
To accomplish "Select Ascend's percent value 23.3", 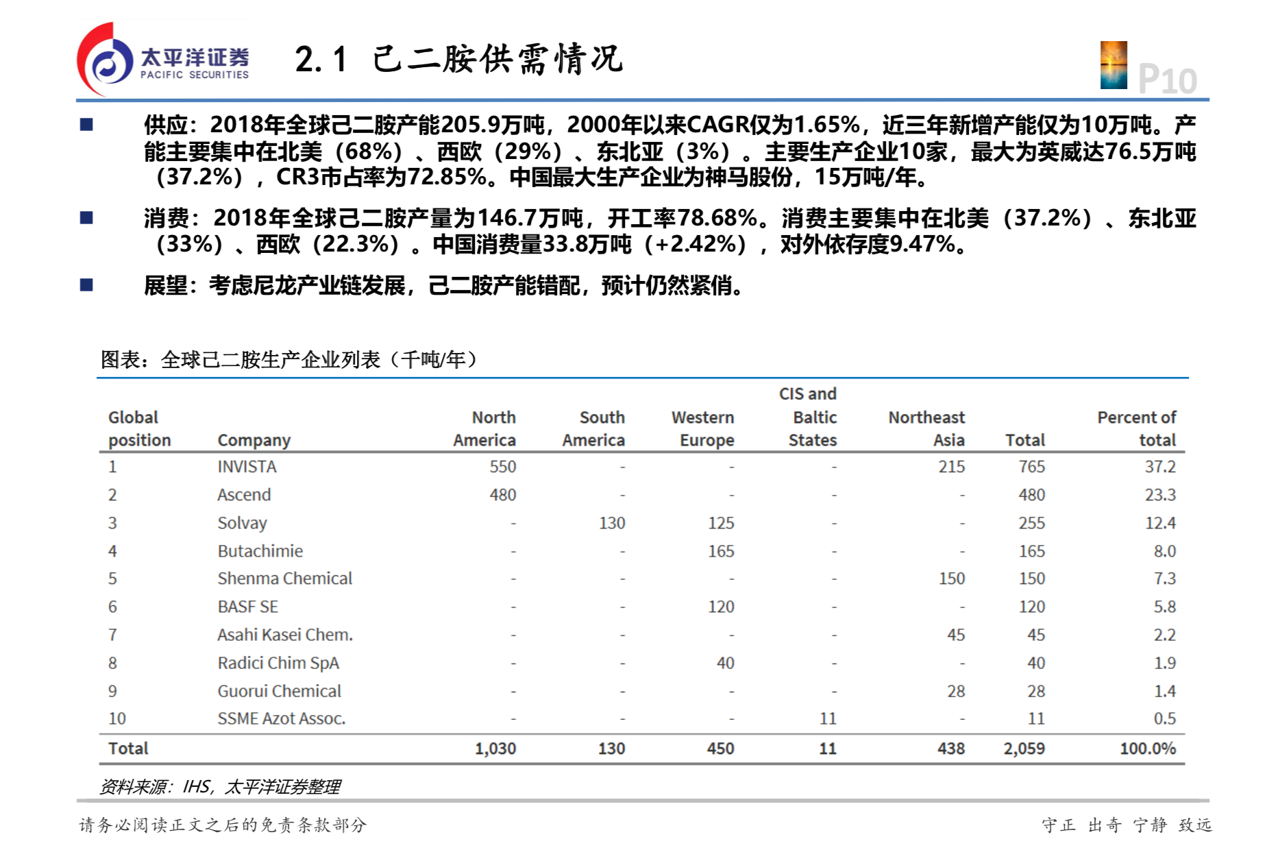I will coord(1160,495).
